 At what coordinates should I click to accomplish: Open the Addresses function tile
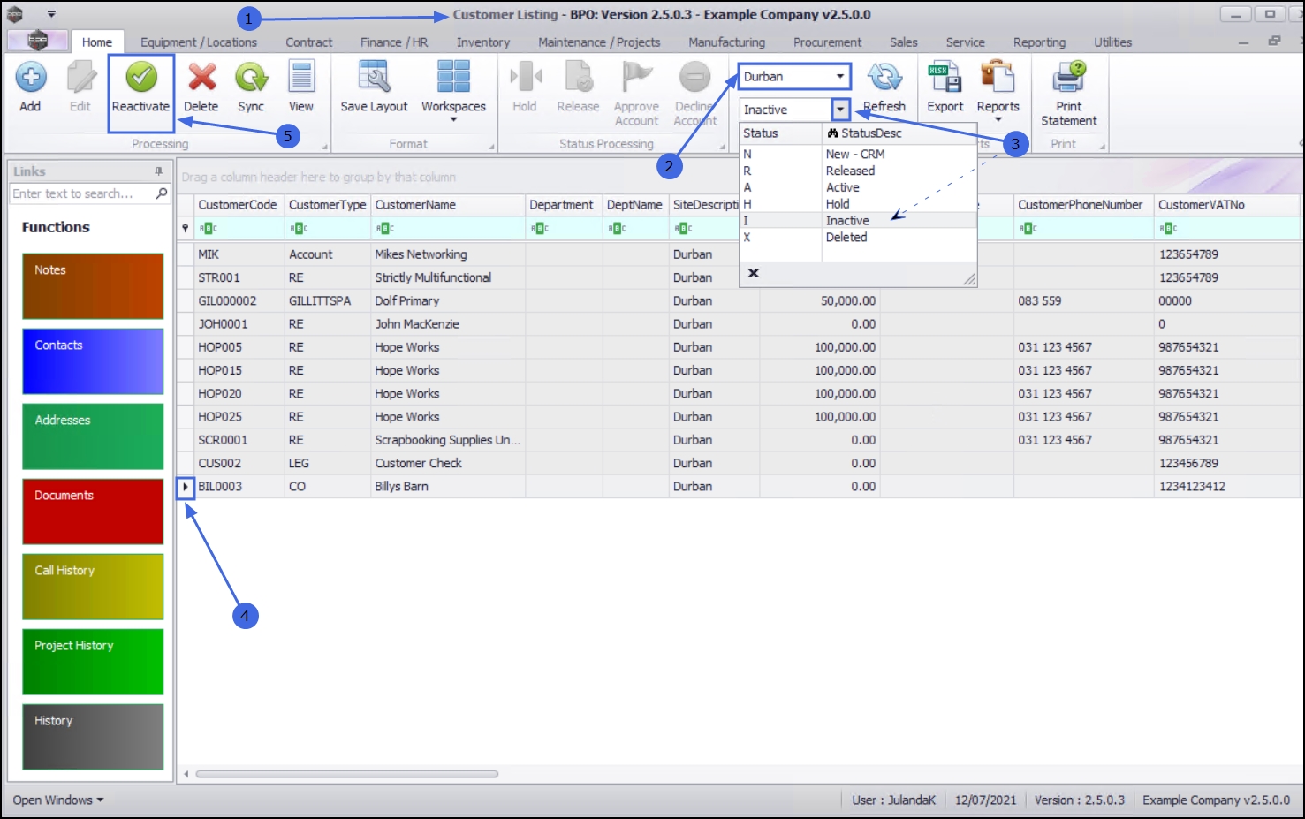coord(93,436)
